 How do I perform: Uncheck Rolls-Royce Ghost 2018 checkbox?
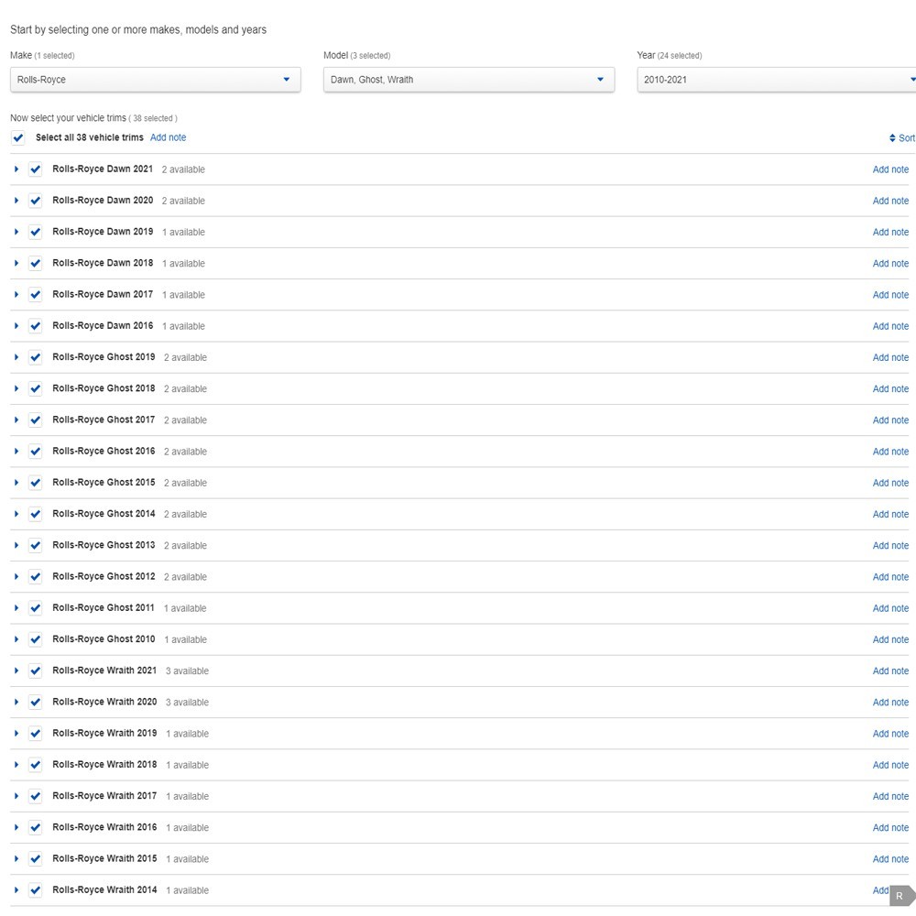click(35, 389)
